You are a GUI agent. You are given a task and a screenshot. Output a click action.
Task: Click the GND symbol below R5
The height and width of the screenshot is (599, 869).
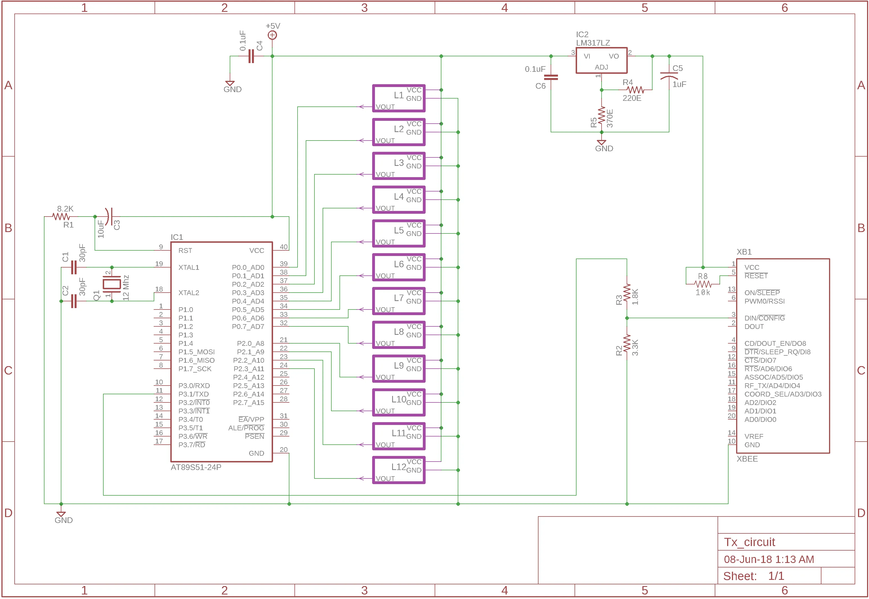[601, 143]
